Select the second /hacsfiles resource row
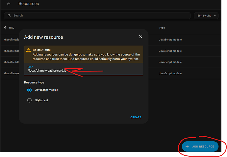The image size is (227, 157). coord(12,51)
